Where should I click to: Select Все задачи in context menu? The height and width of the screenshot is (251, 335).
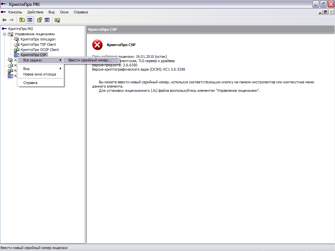40,60
